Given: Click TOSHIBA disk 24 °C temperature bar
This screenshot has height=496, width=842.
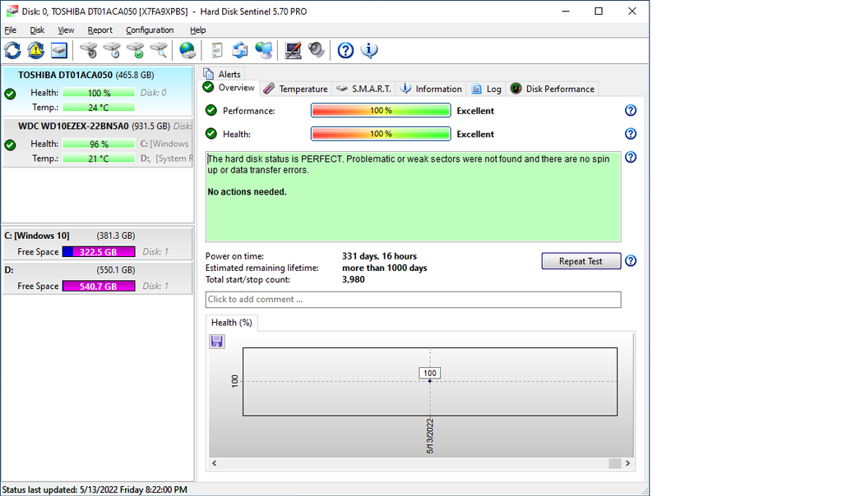Looking at the screenshot, I should [x=99, y=108].
